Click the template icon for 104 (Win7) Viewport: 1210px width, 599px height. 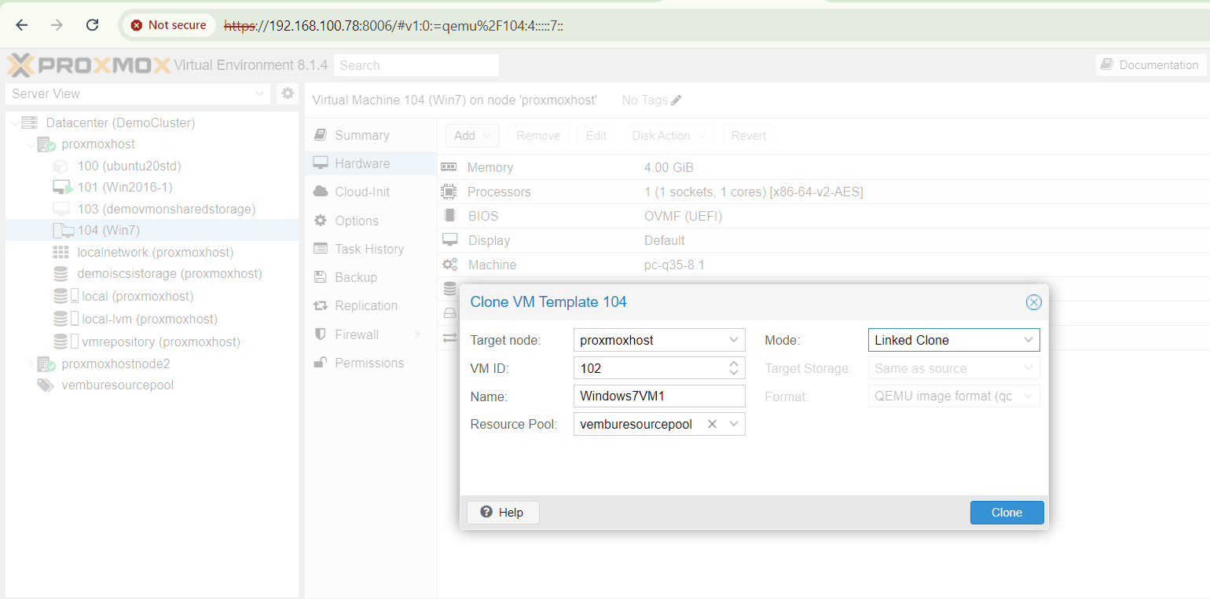[x=63, y=231]
